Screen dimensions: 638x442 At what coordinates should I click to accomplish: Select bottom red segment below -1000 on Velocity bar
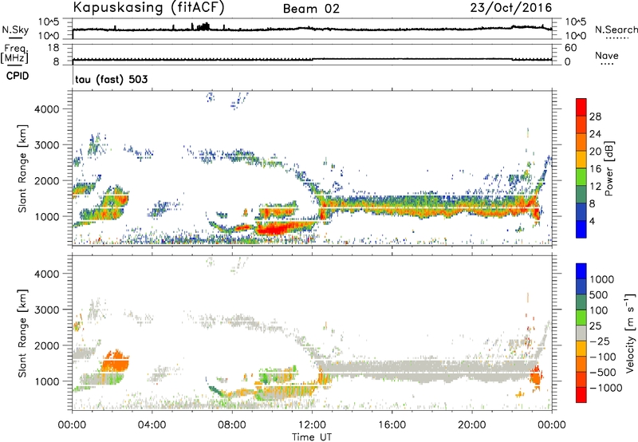click(581, 395)
